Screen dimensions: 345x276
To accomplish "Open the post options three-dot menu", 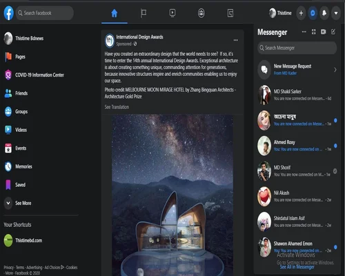I will (x=236, y=40).
